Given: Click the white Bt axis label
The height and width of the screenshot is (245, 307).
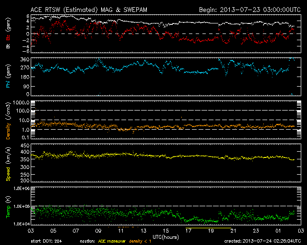Looking at the screenshot, I should pyautogui.click(x=8, y=46).
